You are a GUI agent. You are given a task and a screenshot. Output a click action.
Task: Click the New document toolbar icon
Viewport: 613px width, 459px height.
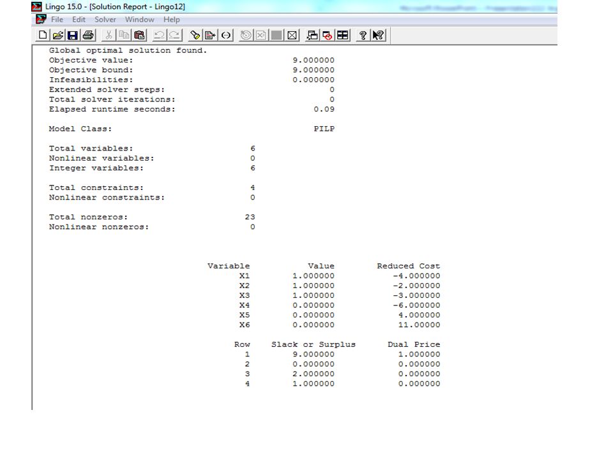(43, 36)
